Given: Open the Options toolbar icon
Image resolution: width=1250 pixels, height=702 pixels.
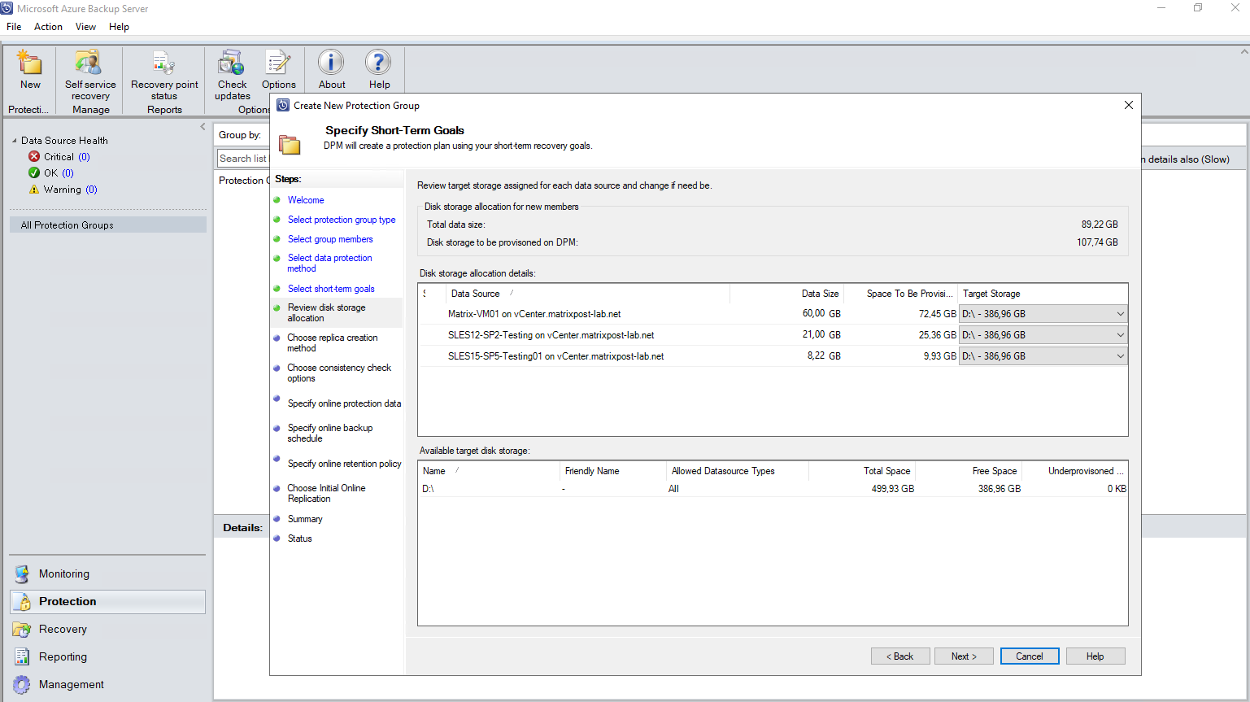Looking at the screenshot, I should tap(278, 63).
